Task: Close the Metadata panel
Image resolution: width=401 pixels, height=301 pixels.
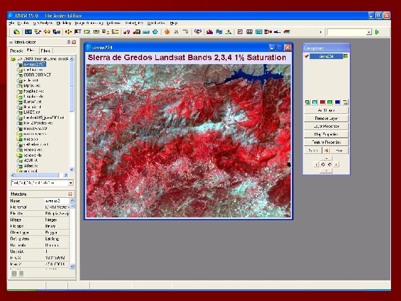Action: tap(70, 194)
